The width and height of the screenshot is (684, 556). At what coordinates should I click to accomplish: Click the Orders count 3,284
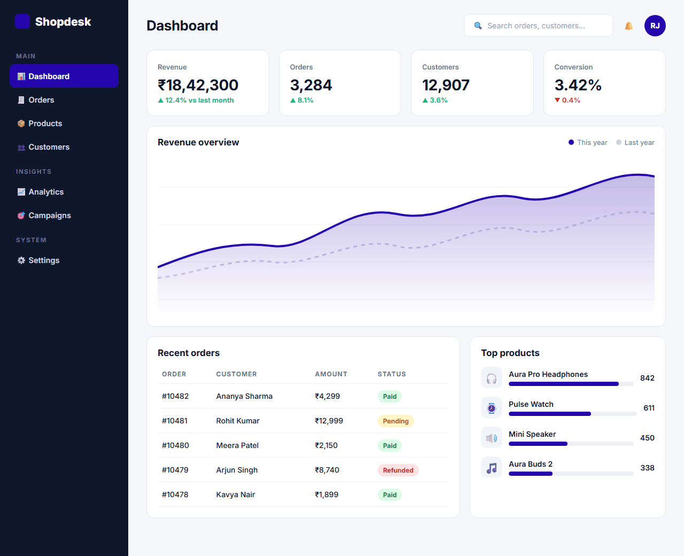(311, 85)
